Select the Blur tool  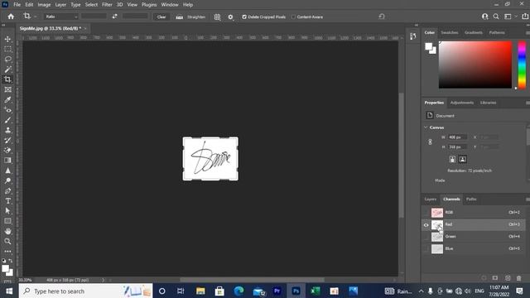(x=7, y=171)
